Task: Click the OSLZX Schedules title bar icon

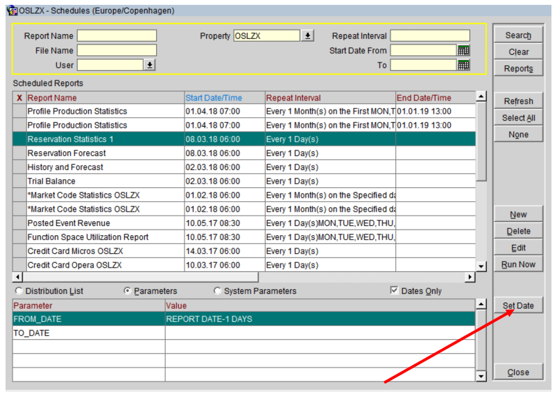Action: pyautogui.click(x=12, y=10)
